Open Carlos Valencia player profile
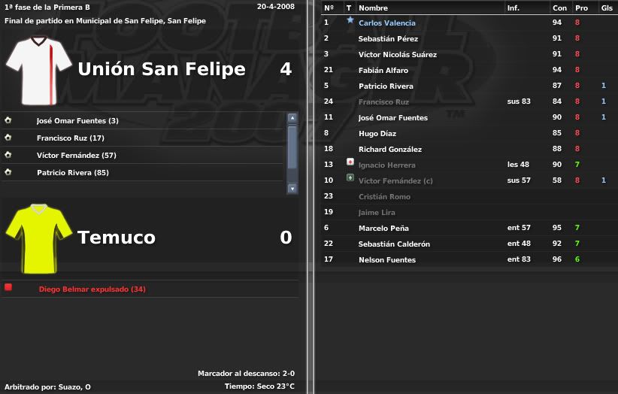618x394 pixels. pyautogui.click(x=386, y=23)
